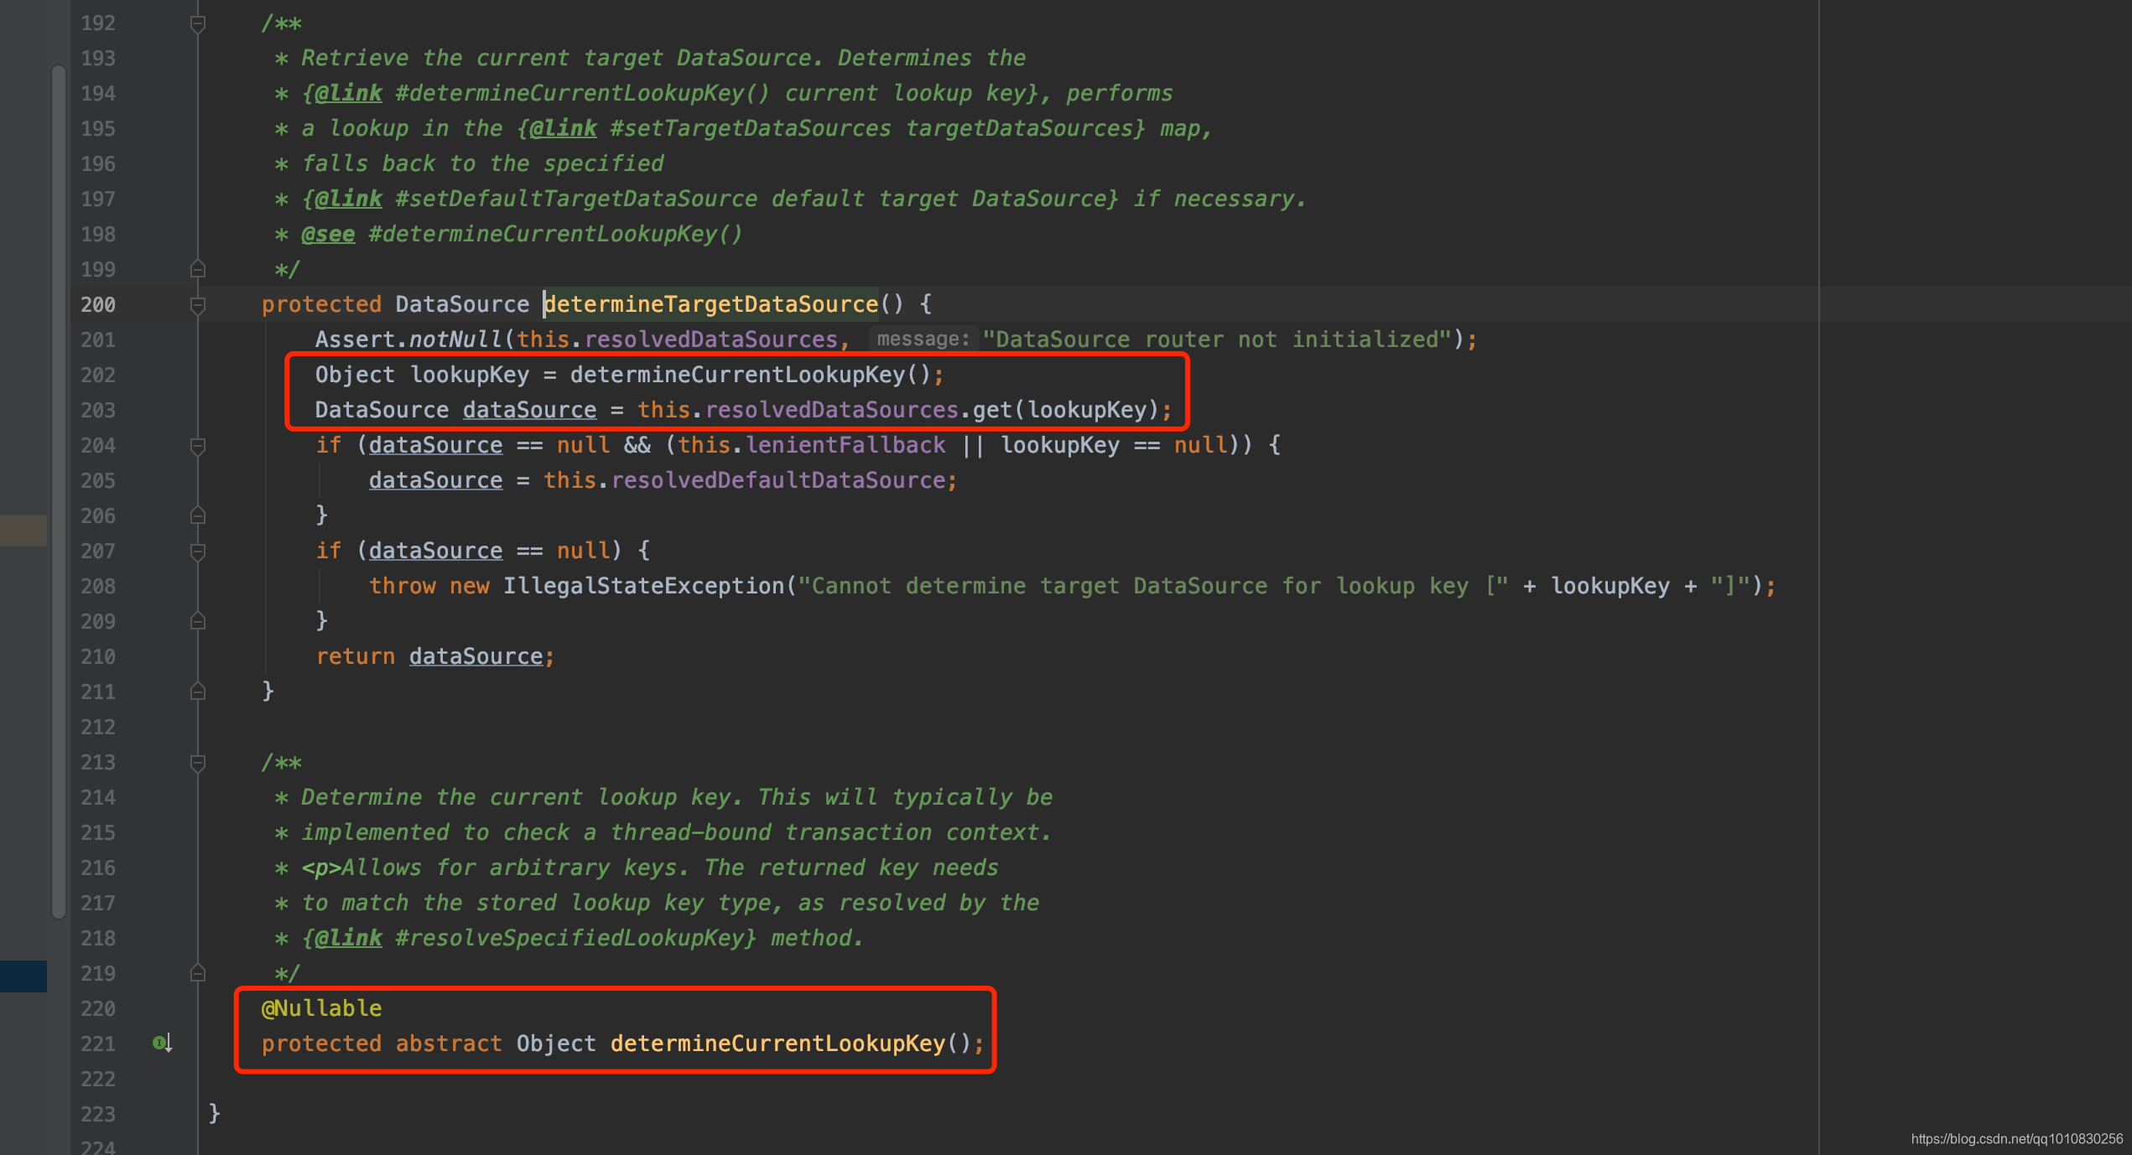
Task: Click the @link tag on line 218
Action: 348,938
